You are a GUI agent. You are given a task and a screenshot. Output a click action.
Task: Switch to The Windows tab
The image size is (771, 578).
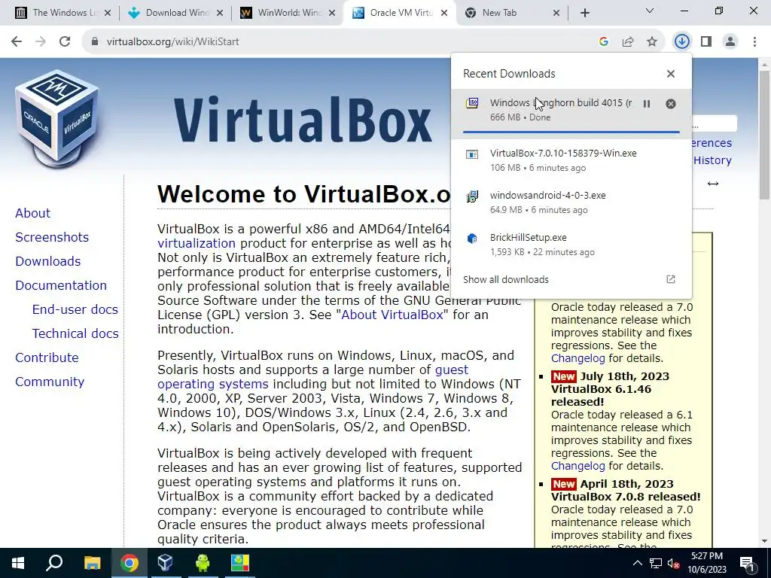pyautogui.click(x=62, y=13)
